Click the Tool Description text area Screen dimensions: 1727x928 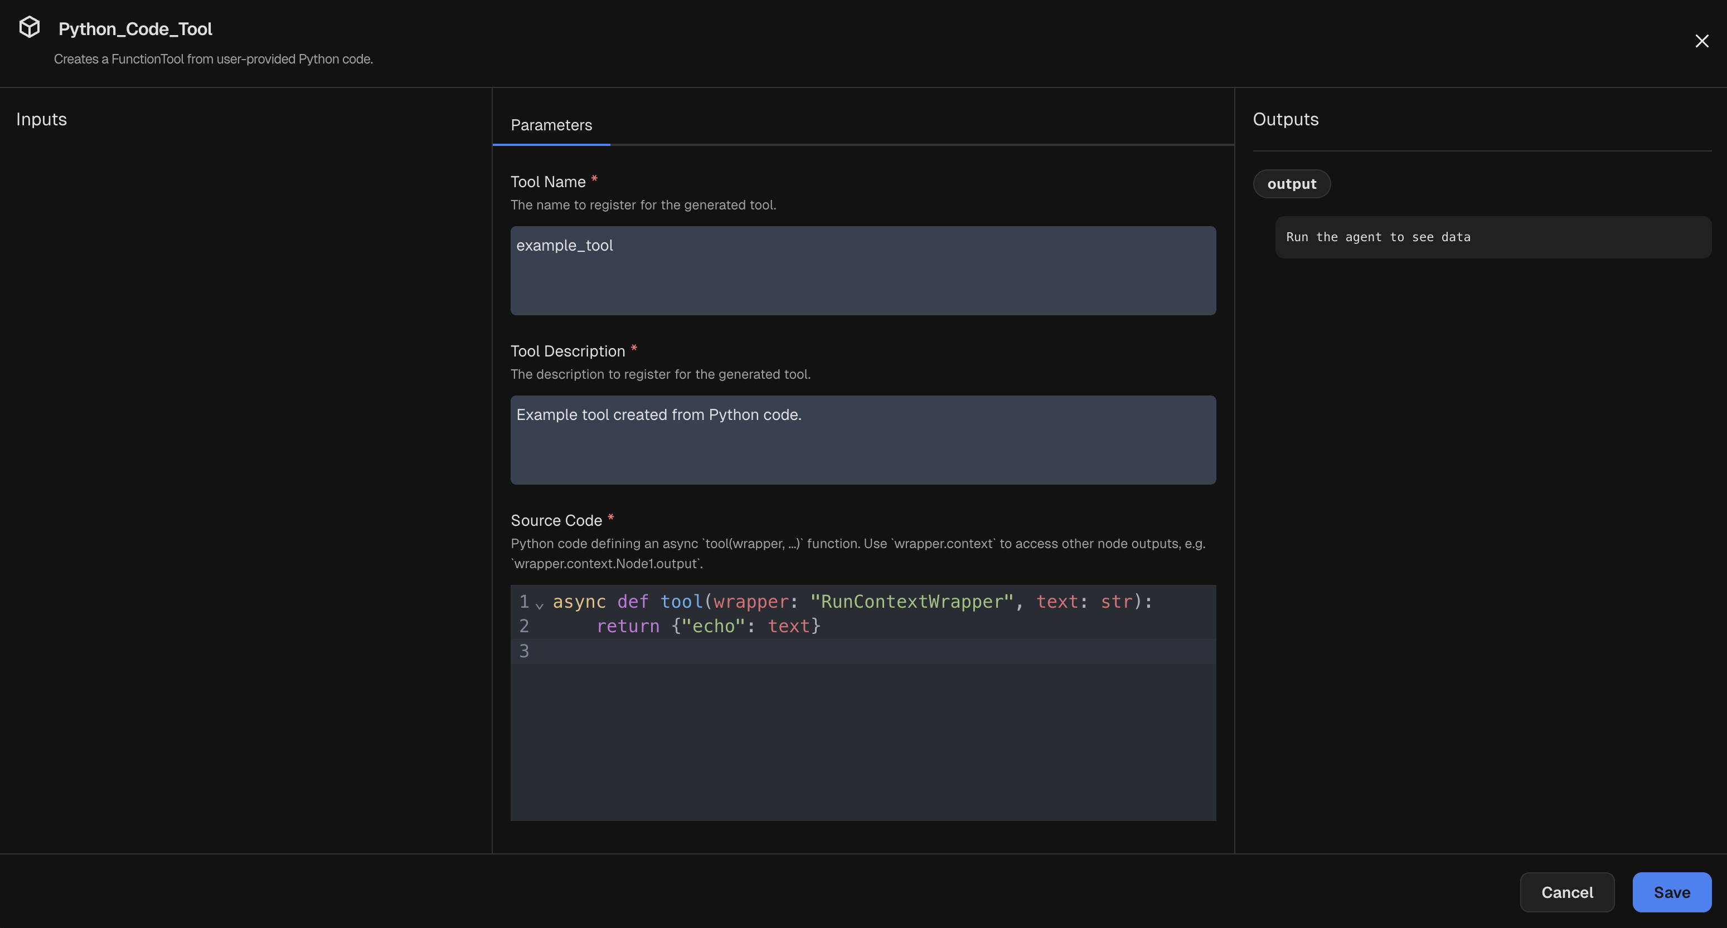click(862, 439)
